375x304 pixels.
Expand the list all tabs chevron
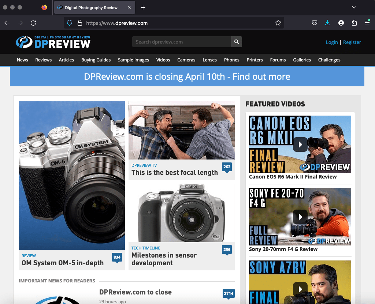pos(354,7)
